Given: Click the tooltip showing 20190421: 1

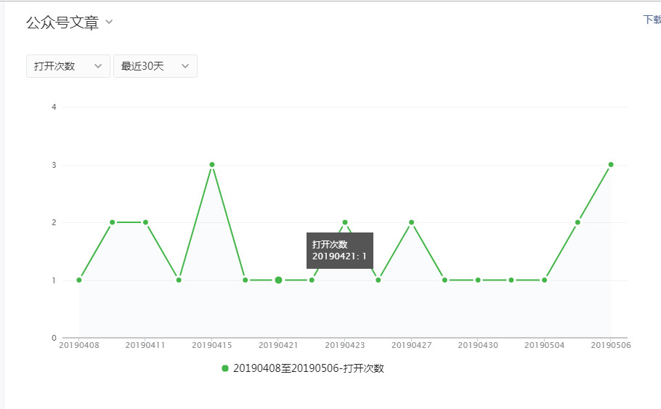Looking at the screenshot, I should 340,251.
